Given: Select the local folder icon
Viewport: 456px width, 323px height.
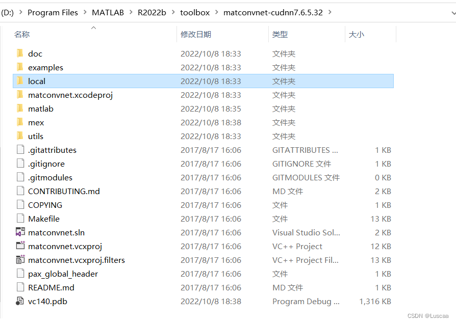Looking at the screenshot, I should (20, 80).
